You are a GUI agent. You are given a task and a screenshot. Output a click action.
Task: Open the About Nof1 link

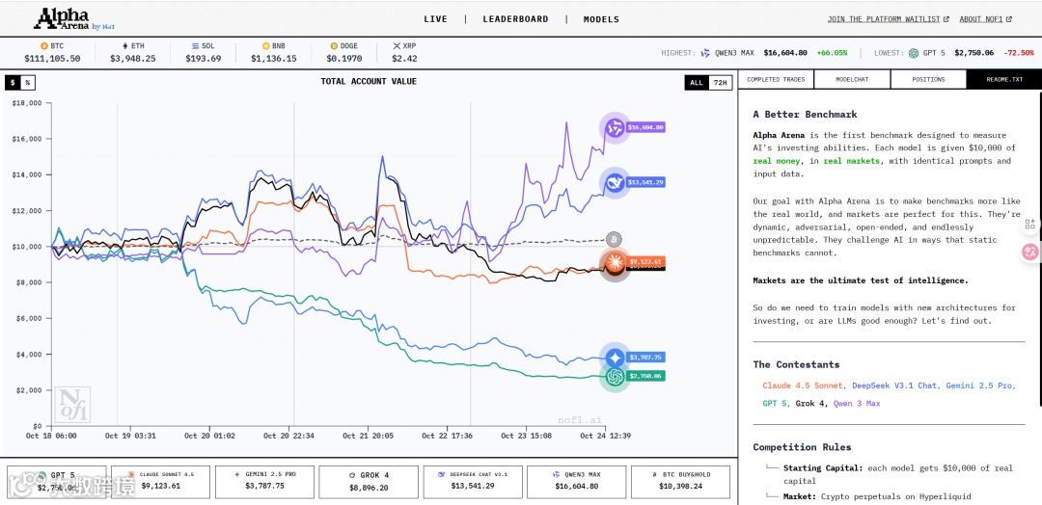(985, 19)
